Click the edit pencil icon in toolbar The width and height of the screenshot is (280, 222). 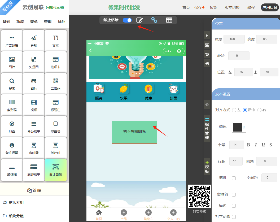pyautogui.click(x=139, y=20)
